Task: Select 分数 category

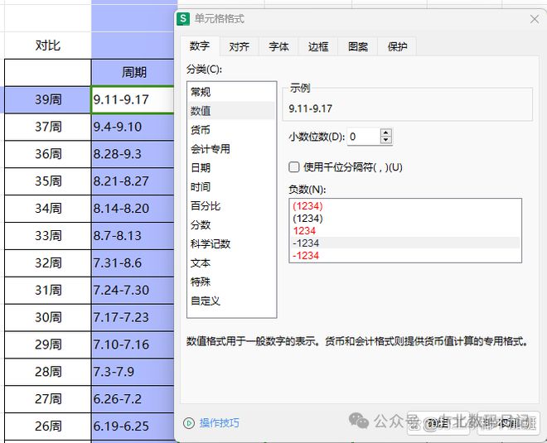Action: [x=231, y=224]
